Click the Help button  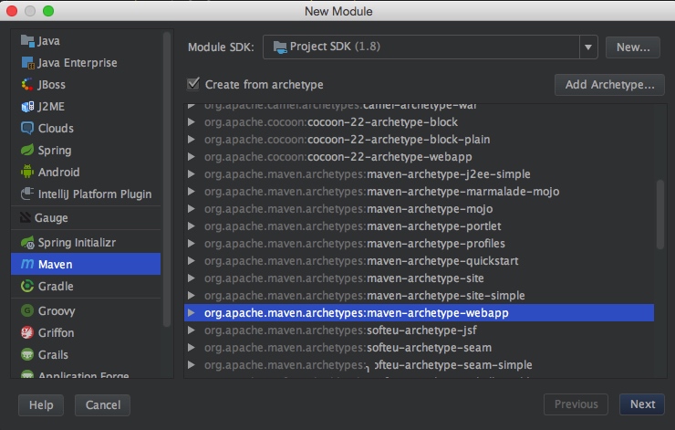[x=41, y=405]
